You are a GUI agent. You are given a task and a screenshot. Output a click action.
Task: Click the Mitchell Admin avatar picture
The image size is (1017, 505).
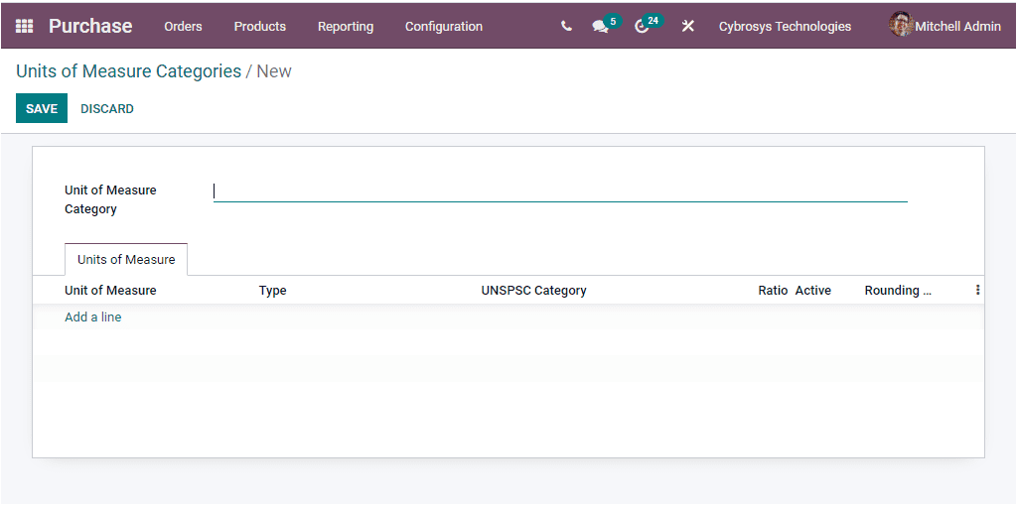click(900, 26)
